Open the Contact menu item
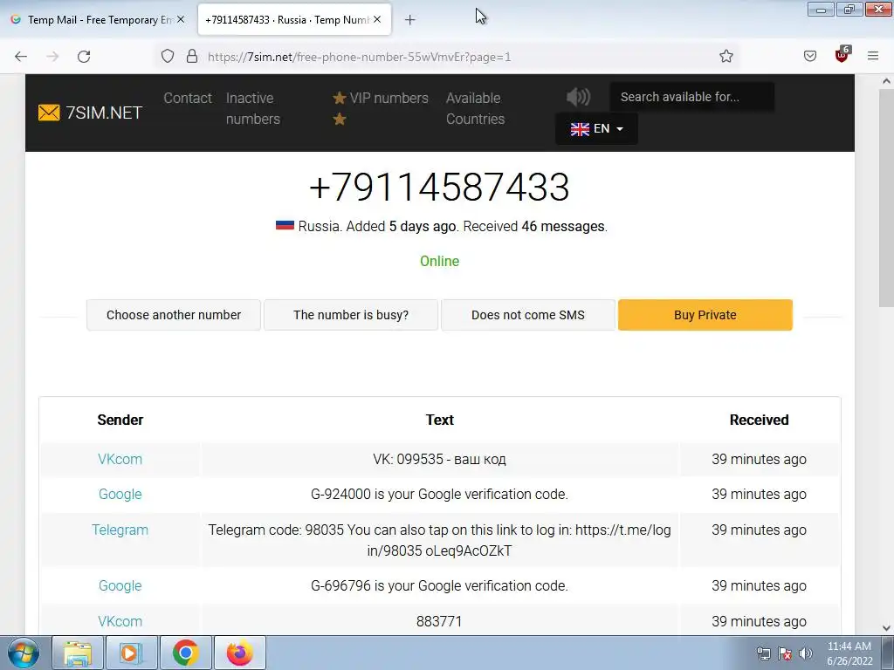 [x=188, y=98]
